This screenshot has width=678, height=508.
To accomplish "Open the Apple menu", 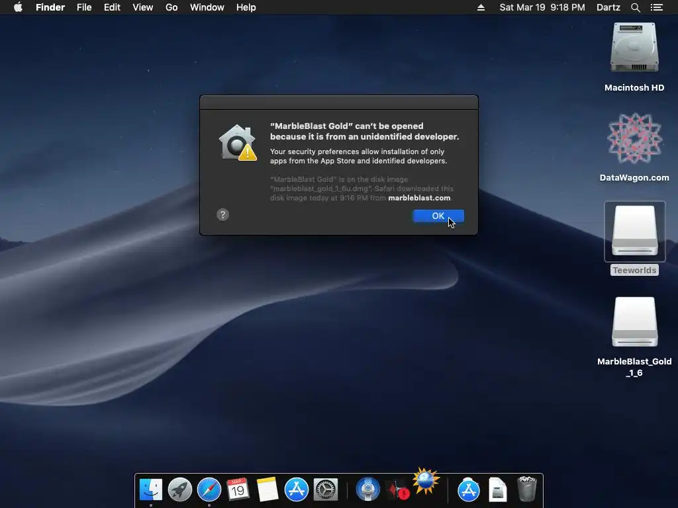I will (x=18, y=7).
